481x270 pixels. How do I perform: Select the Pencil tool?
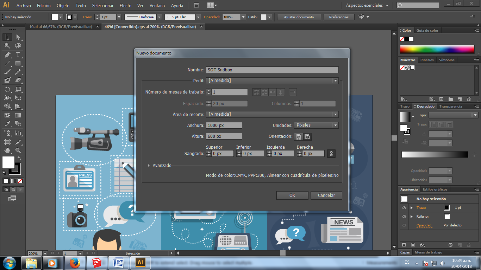(18, 72)
